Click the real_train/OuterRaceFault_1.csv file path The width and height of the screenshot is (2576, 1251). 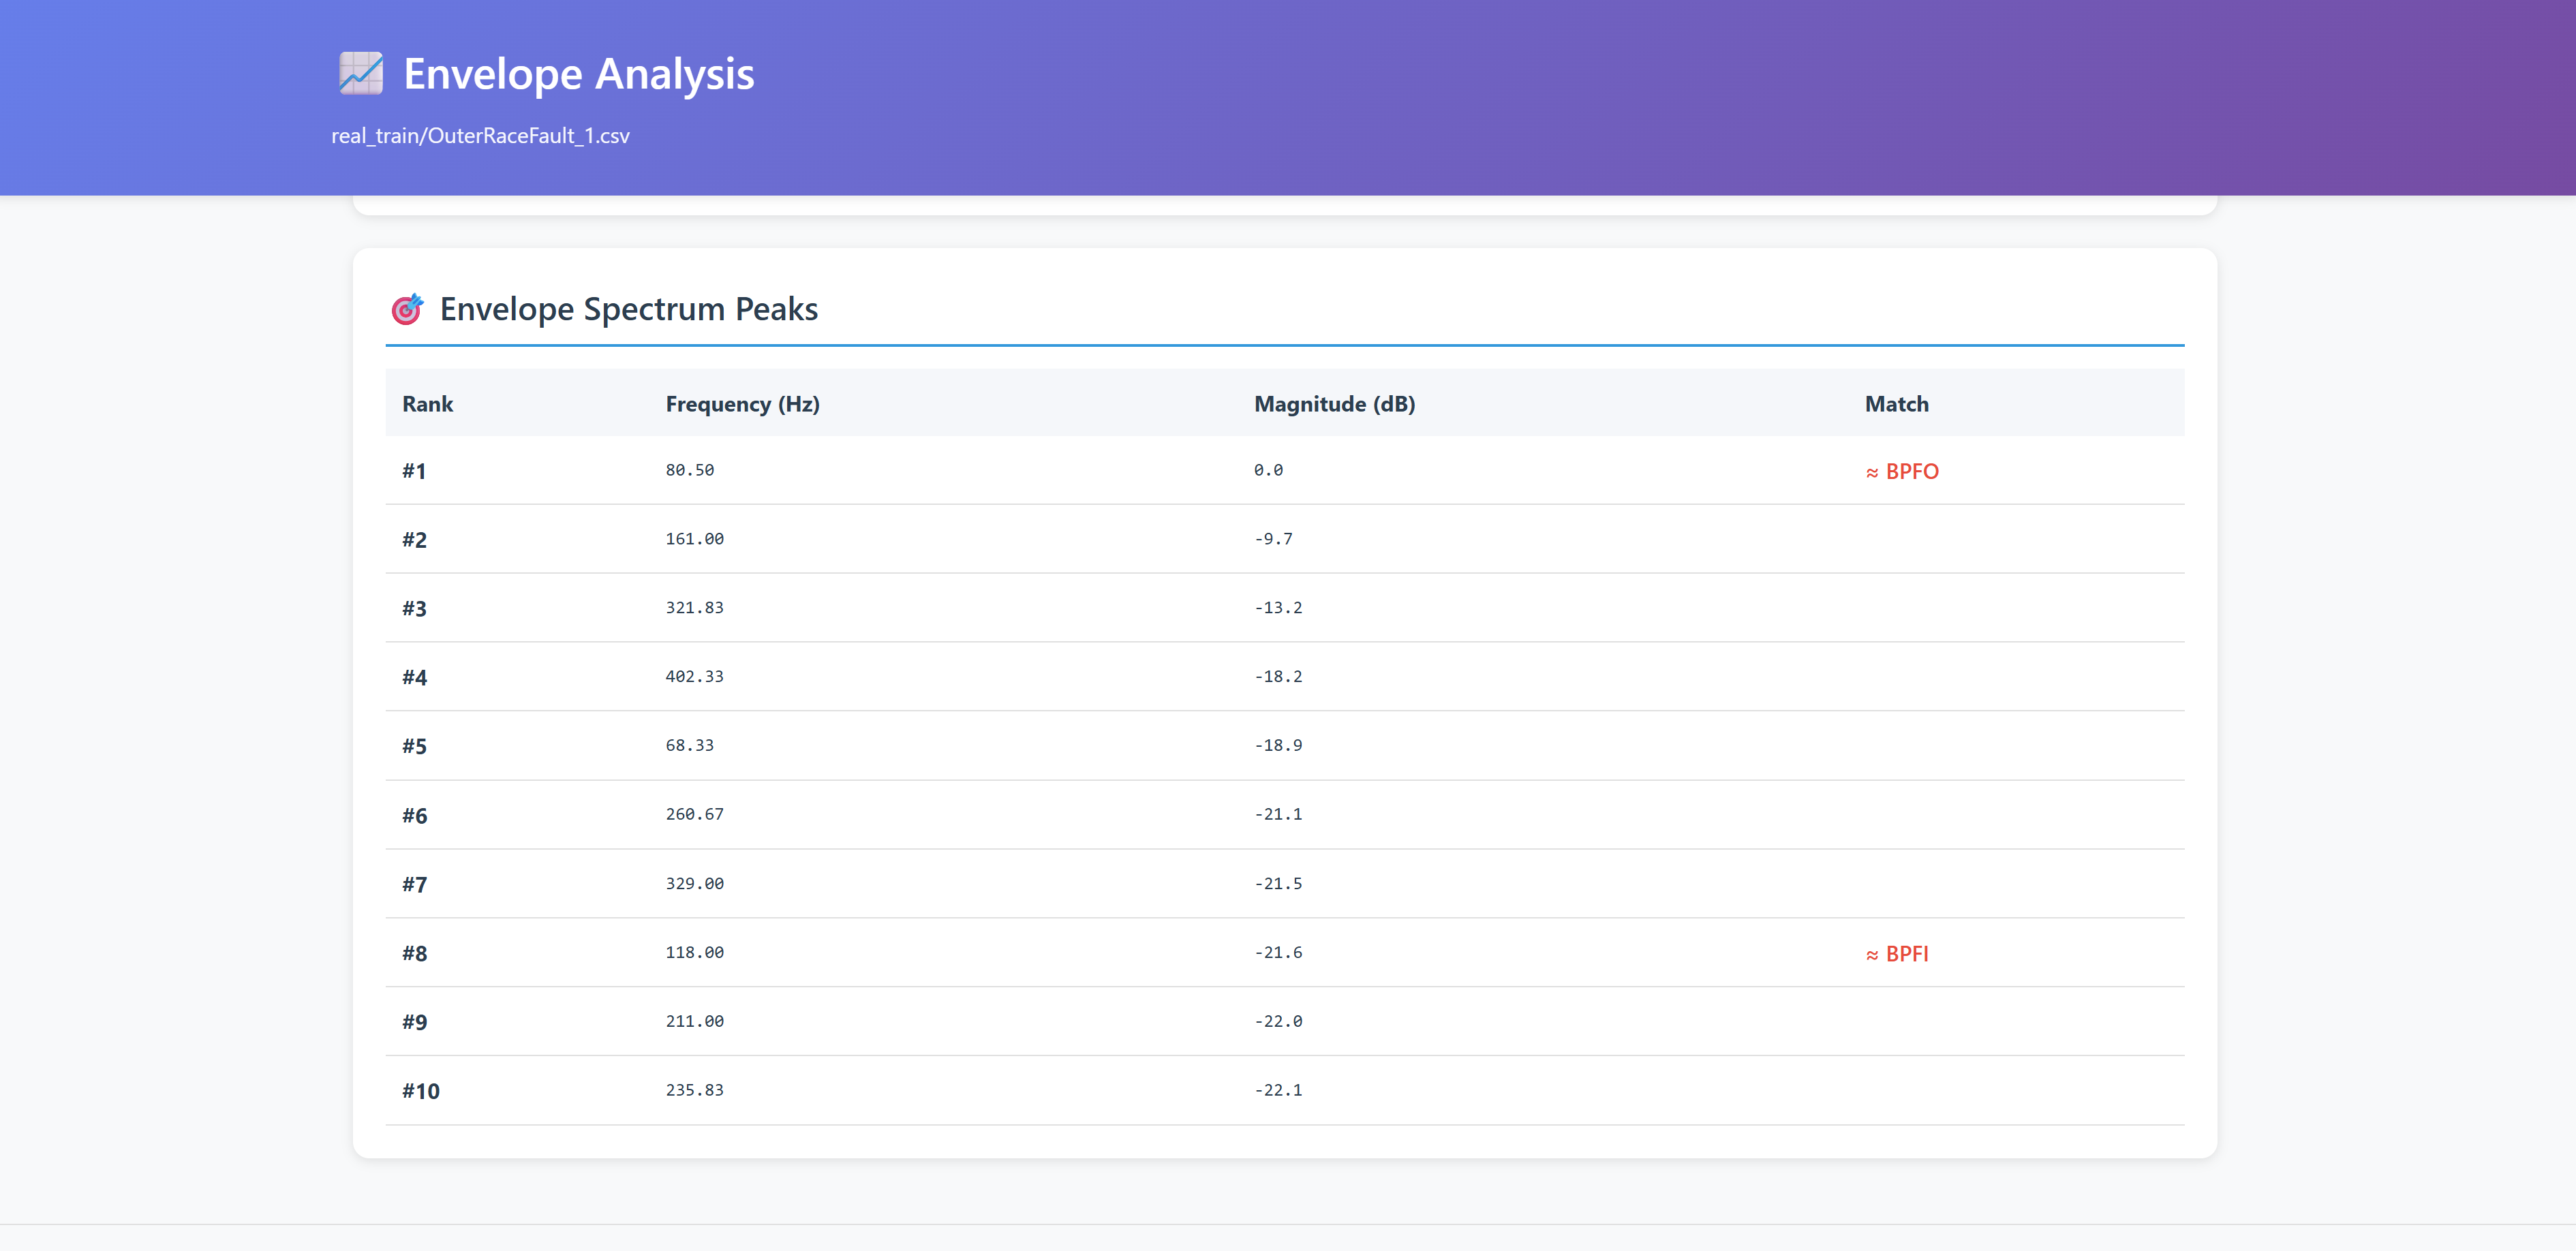click(480, 136)
